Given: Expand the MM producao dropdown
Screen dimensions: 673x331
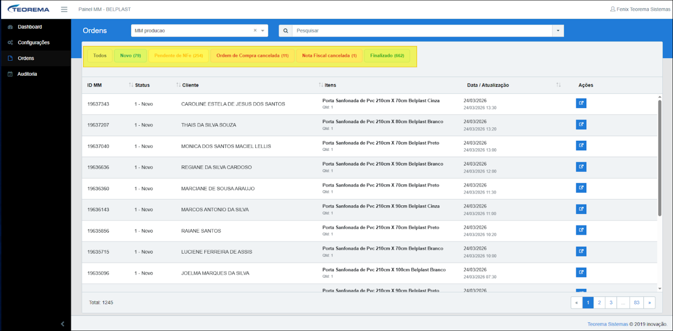Looking at the screenshot, I should tap(262, 31).
